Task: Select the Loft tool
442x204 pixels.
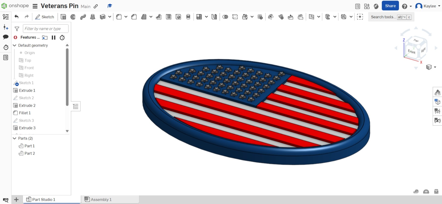Action: 93,17
